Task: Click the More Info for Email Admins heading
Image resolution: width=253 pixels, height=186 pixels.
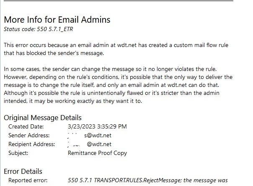Action: [57, 19]
